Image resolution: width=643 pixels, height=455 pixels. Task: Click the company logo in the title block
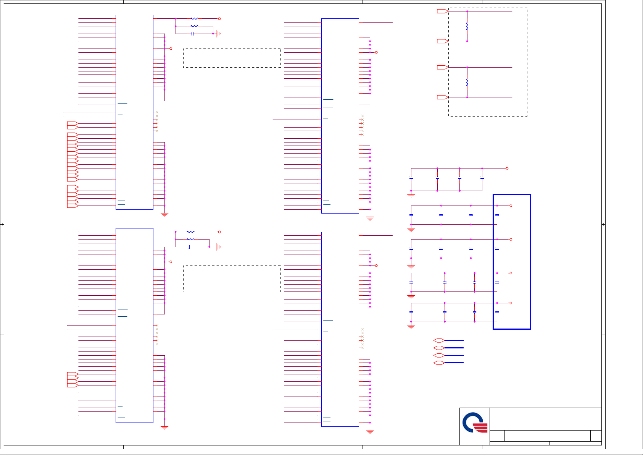coord(475,423)
